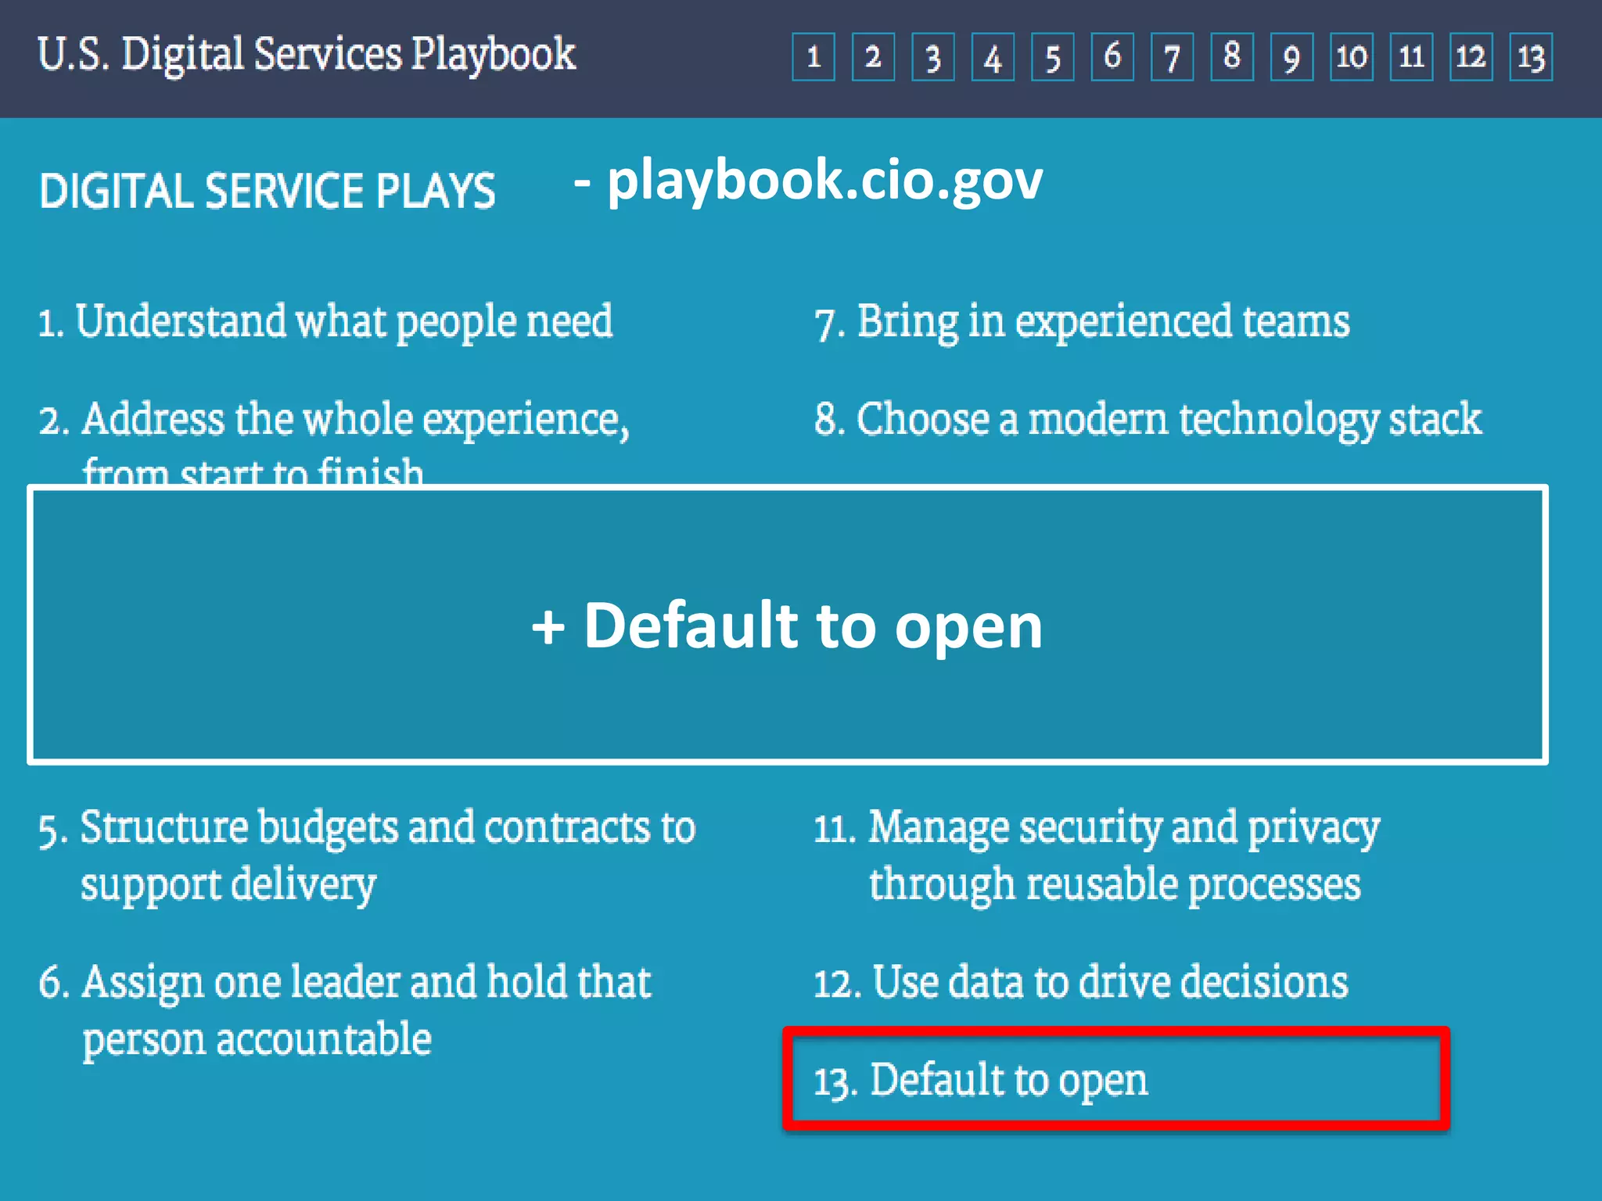
Task: Jump to play number 3 box
Action: (933, 57)
